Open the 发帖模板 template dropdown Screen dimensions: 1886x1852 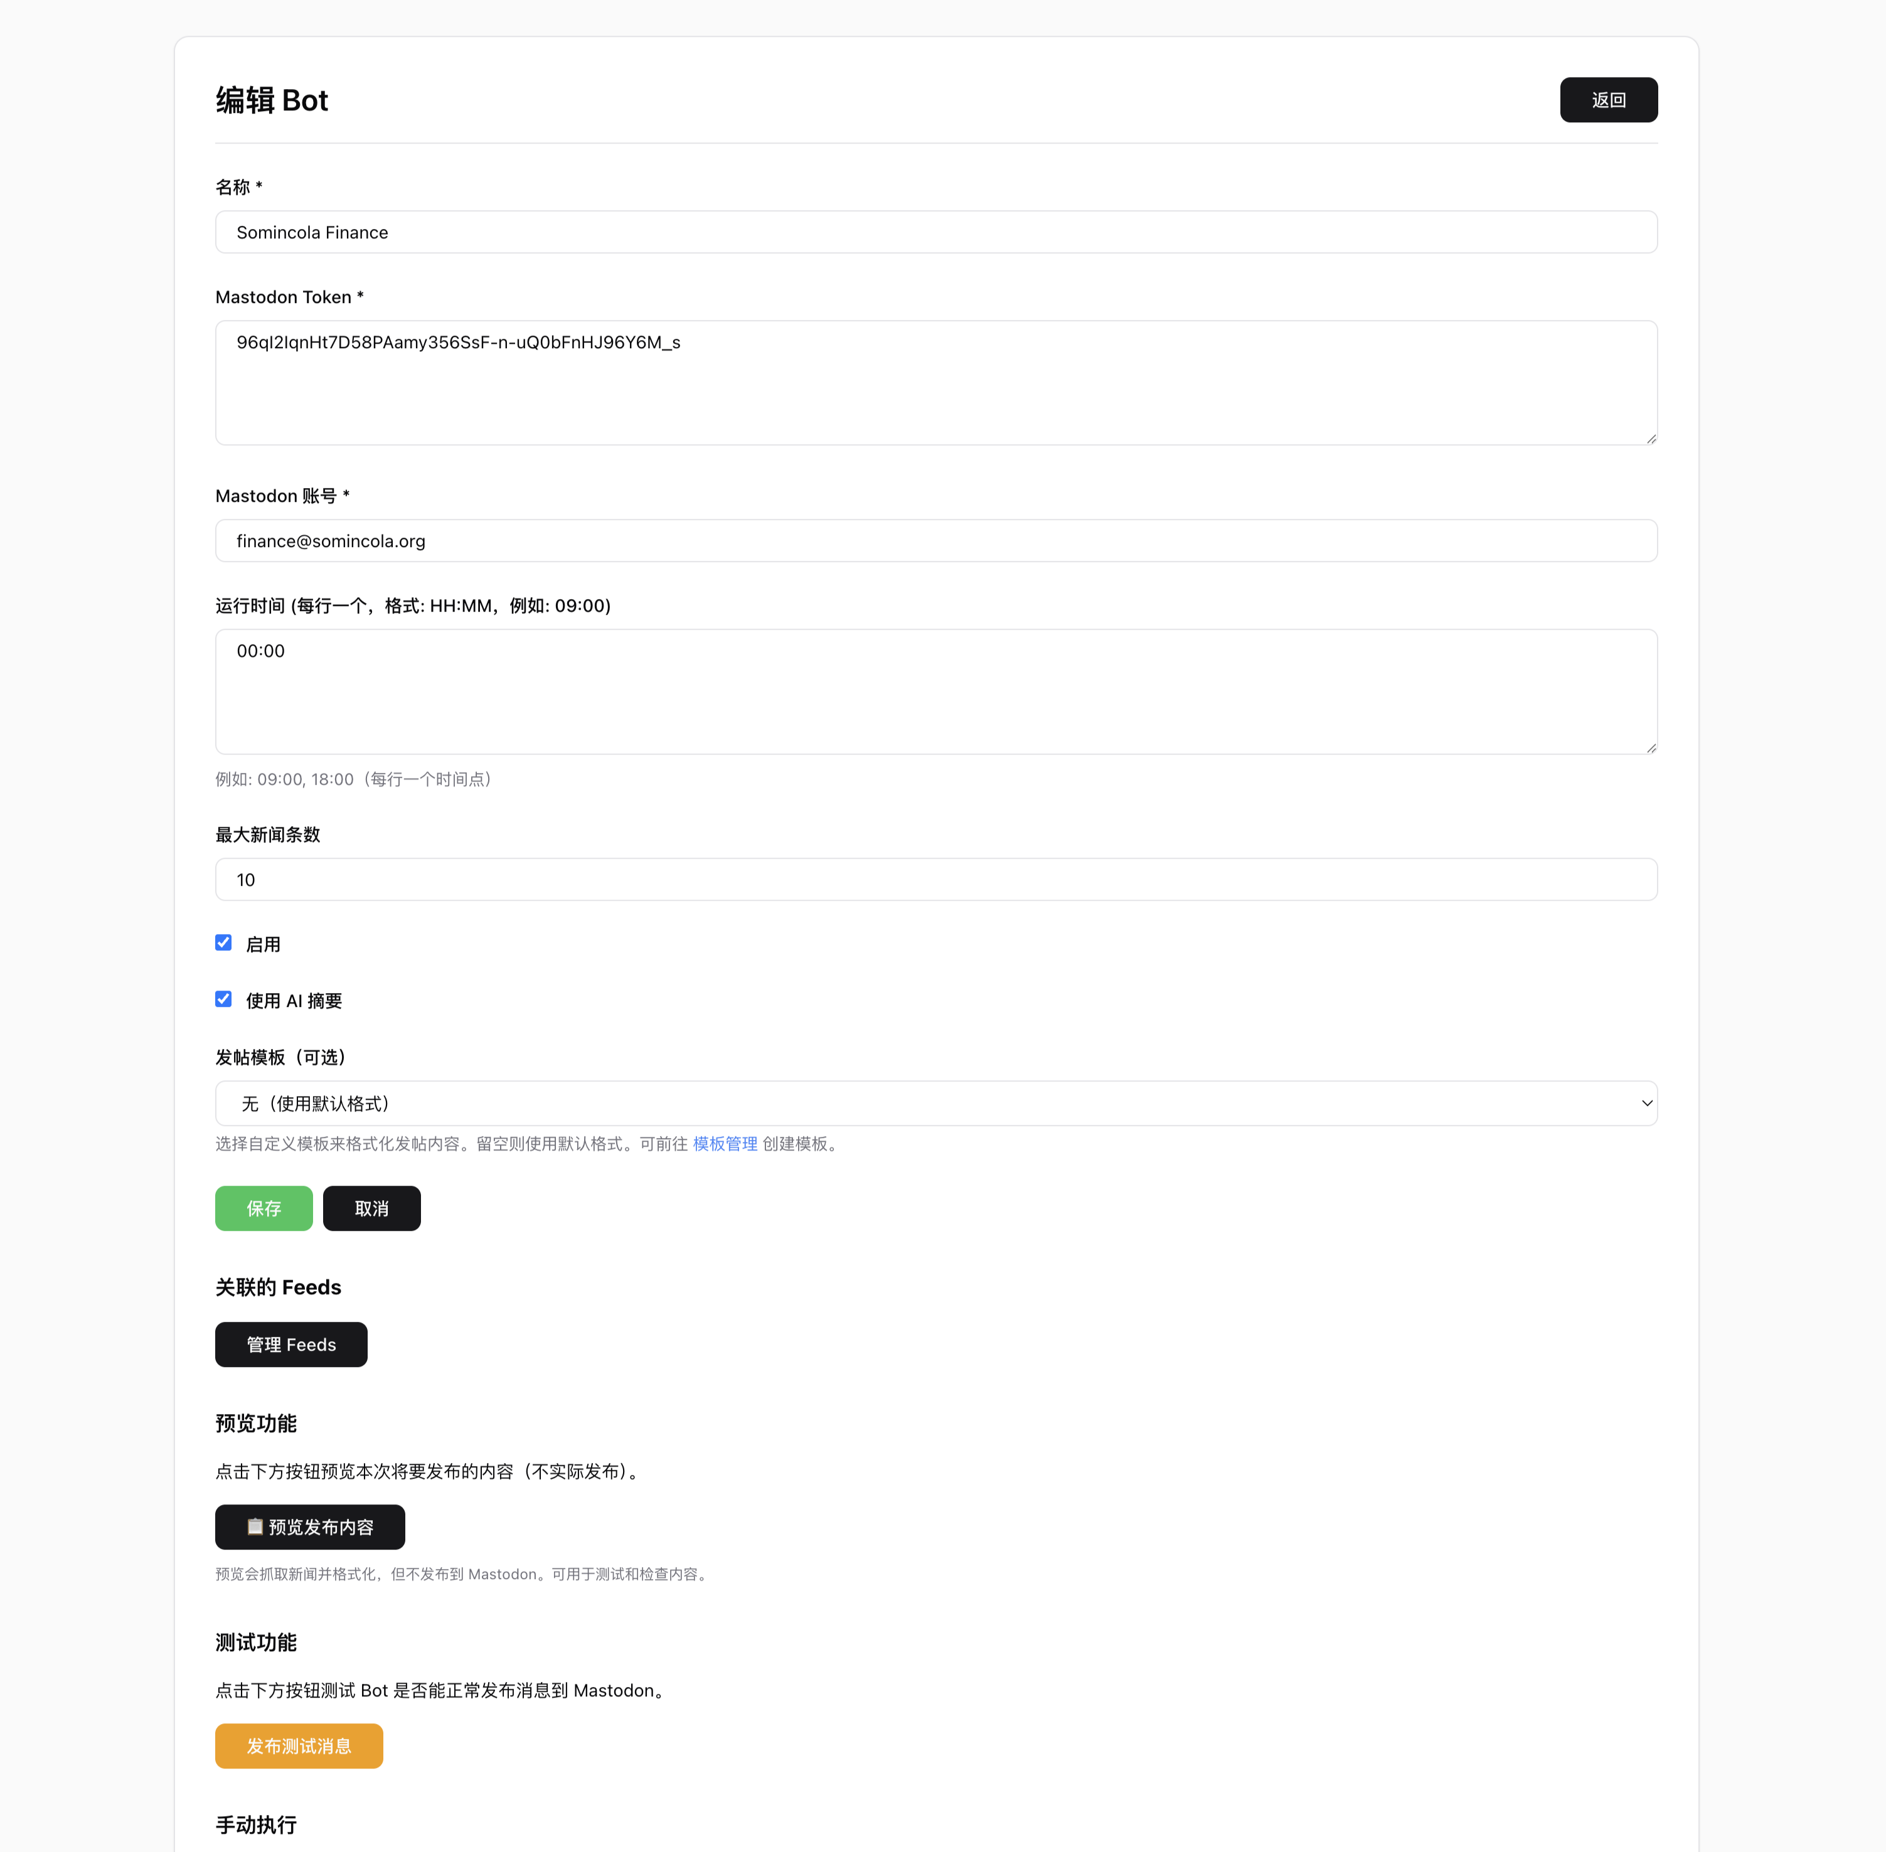coord(935,1103)
